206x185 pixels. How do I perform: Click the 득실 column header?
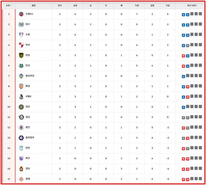(x=168, y=6)
